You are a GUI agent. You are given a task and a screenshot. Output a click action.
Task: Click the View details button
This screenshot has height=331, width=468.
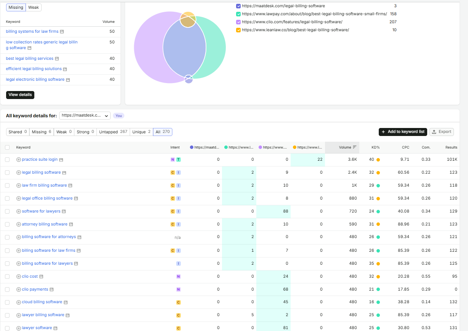pos(20,95)
